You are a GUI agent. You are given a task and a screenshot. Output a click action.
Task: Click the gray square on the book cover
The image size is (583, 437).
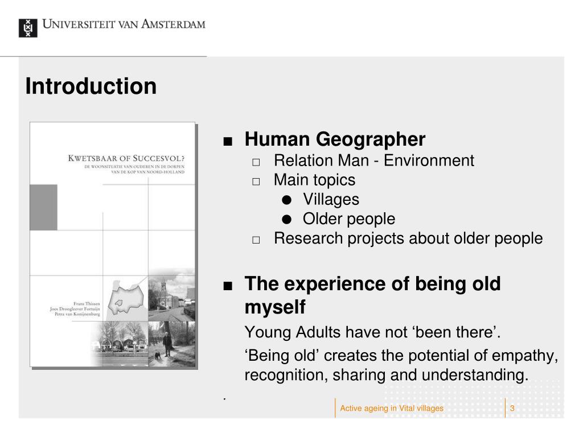pos(43,207)
